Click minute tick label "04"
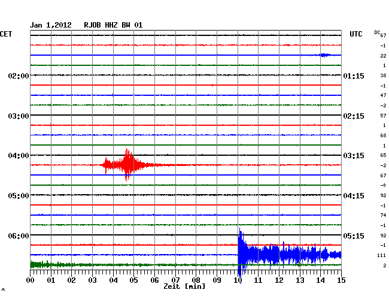The width and height of the screenshot is (389, 296). (x=113, y=280)
